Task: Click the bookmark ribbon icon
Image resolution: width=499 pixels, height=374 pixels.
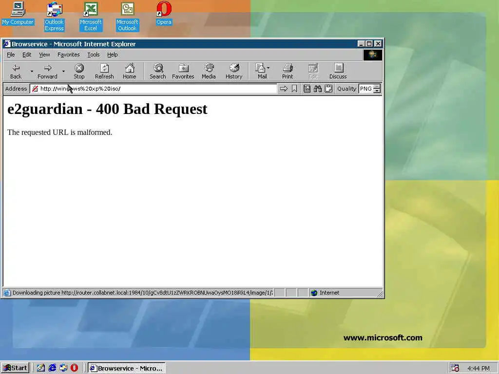Action: [294, 89]
